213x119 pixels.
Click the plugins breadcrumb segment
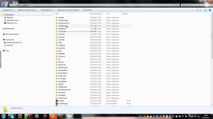coord(26,5)
